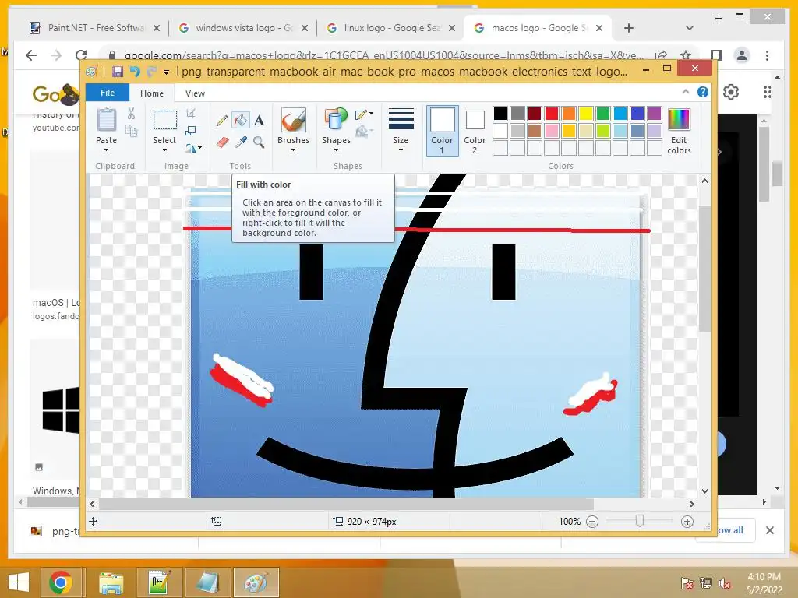Open Chrome tab search dropdown
Image resolution: width=798 pixels, height=598 pixels.
[x=690, y=28]
